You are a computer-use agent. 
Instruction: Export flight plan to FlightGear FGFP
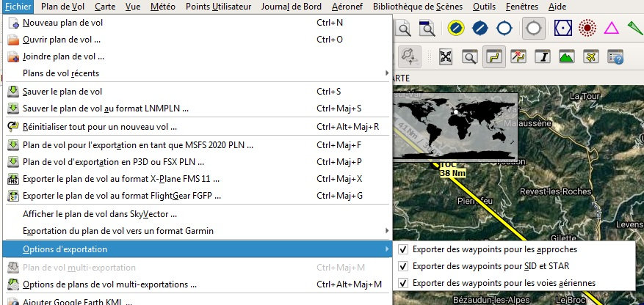[x=196, y=196]
